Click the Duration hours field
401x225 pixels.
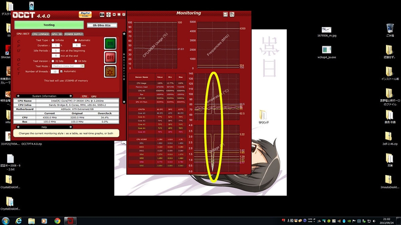tap(56, 45)
